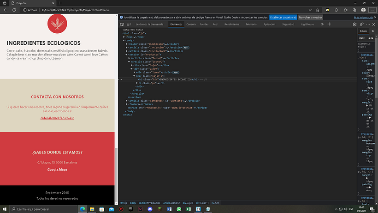Click cafeoslo@cafeoslo.es email link
Image resolution: width=378 pixels, height=213 pixels.
[x=57, y=118]
